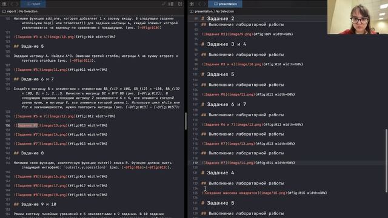The height and width of the screenshot is (218, 388).
Task: Click image/17.png line in report pane
Action: (x=61, y=186)
